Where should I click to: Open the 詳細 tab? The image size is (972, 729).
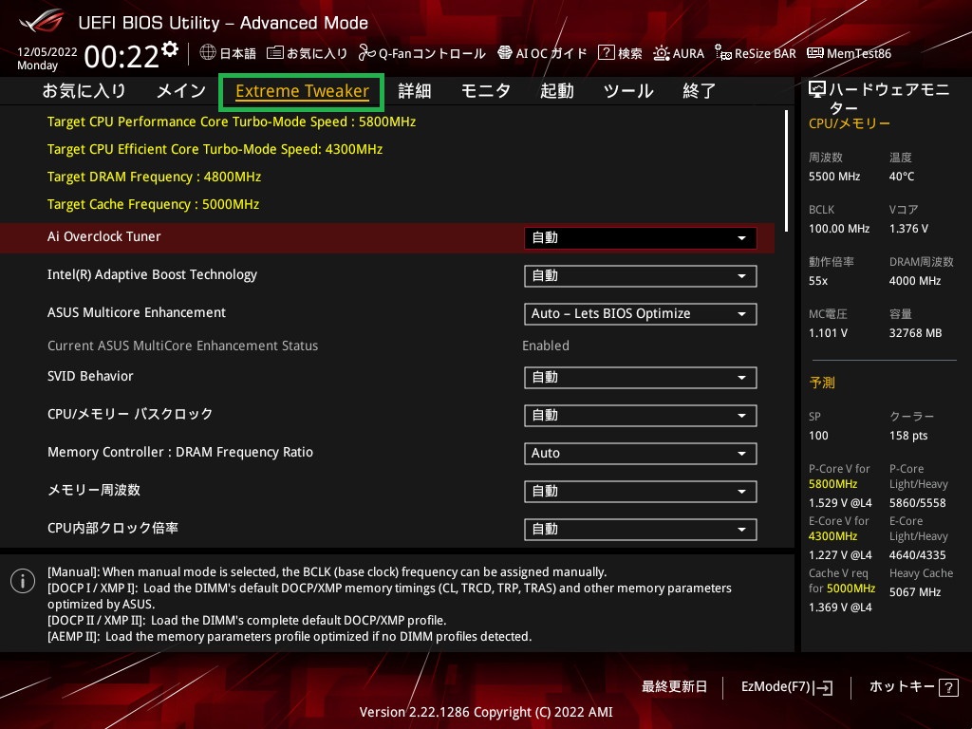tap(415, 91)
